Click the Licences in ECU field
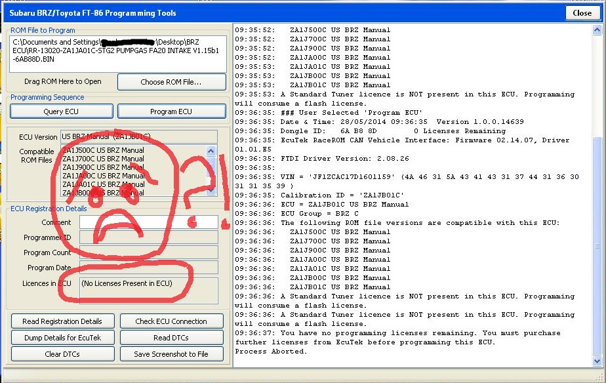 [148, 289]
